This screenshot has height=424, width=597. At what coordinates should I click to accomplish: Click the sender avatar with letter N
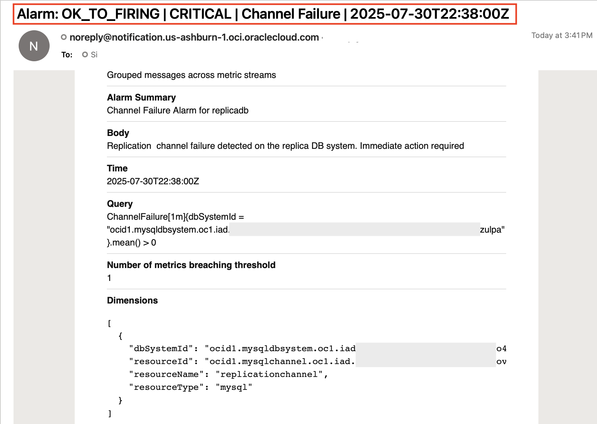click(34, 46)
